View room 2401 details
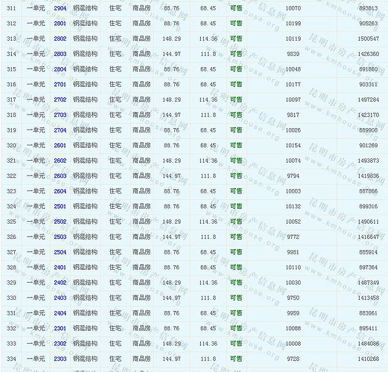Viewport: 388px width, 372px height. pyautogui.click(x=60, y=267)
